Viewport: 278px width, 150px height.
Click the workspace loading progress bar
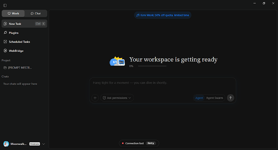point(152,66)
